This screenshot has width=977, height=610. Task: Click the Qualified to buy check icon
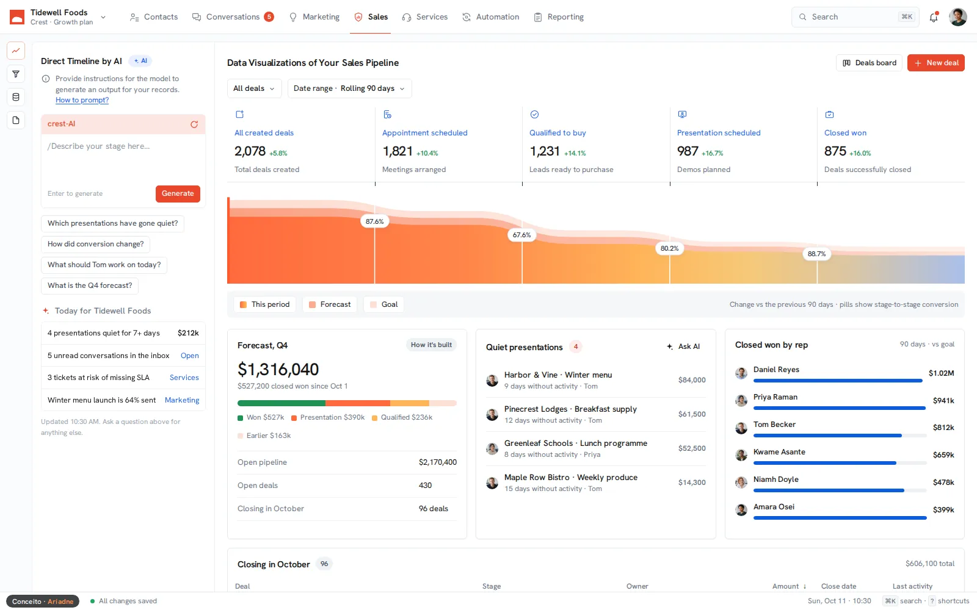click(x=534, y=114)
